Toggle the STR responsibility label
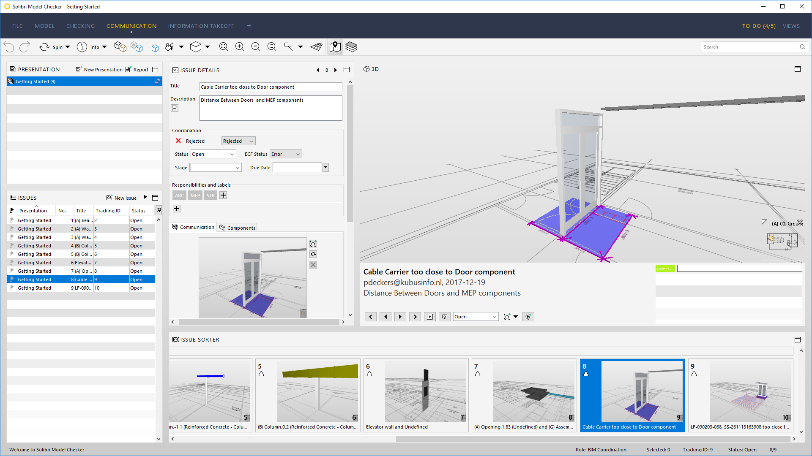 pos(211,195)
